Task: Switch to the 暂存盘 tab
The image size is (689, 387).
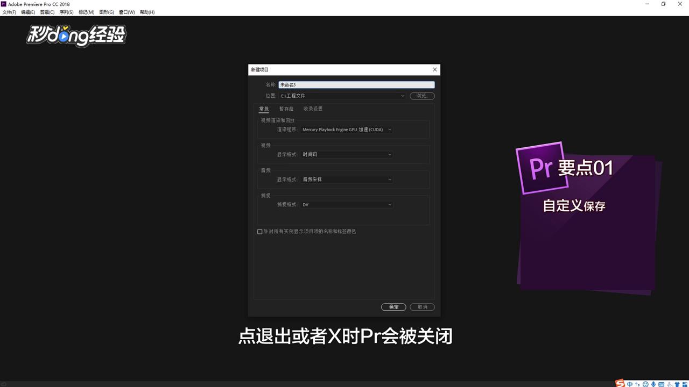Action: (286, 109)
